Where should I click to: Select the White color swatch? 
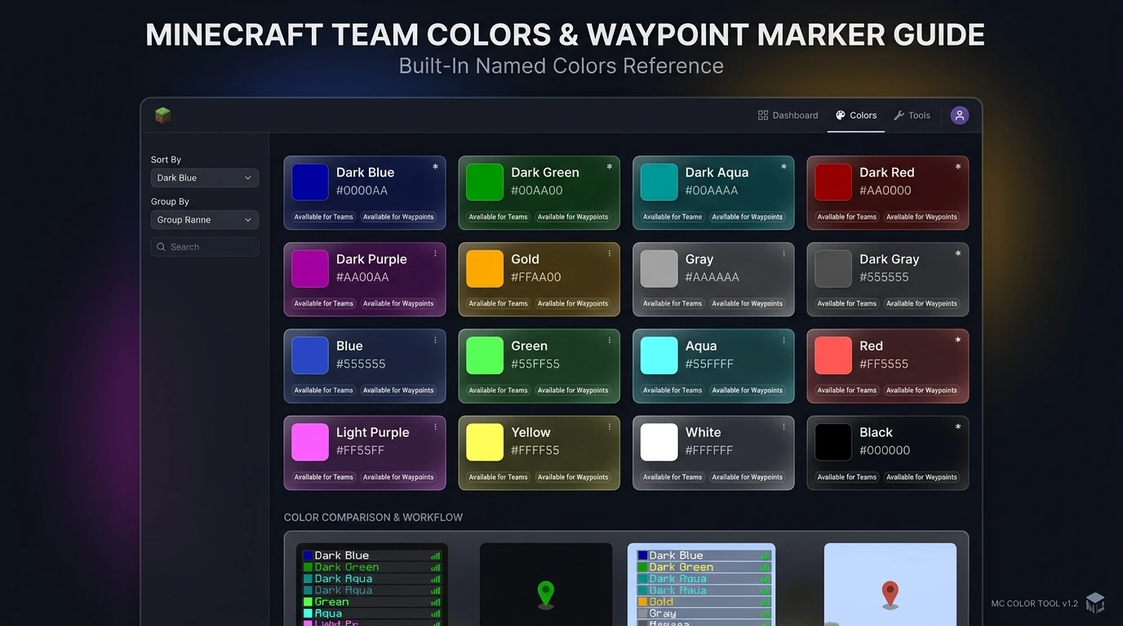pos(659,442)
